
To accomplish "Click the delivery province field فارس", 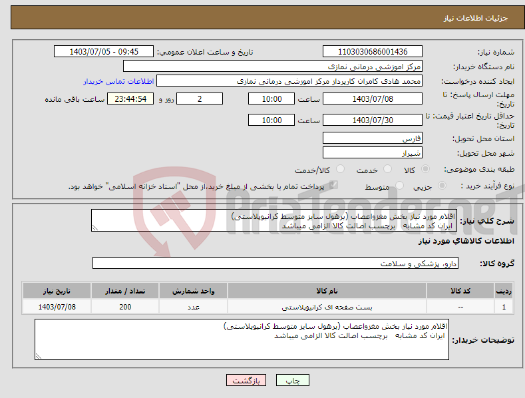I will click(373, 138).
